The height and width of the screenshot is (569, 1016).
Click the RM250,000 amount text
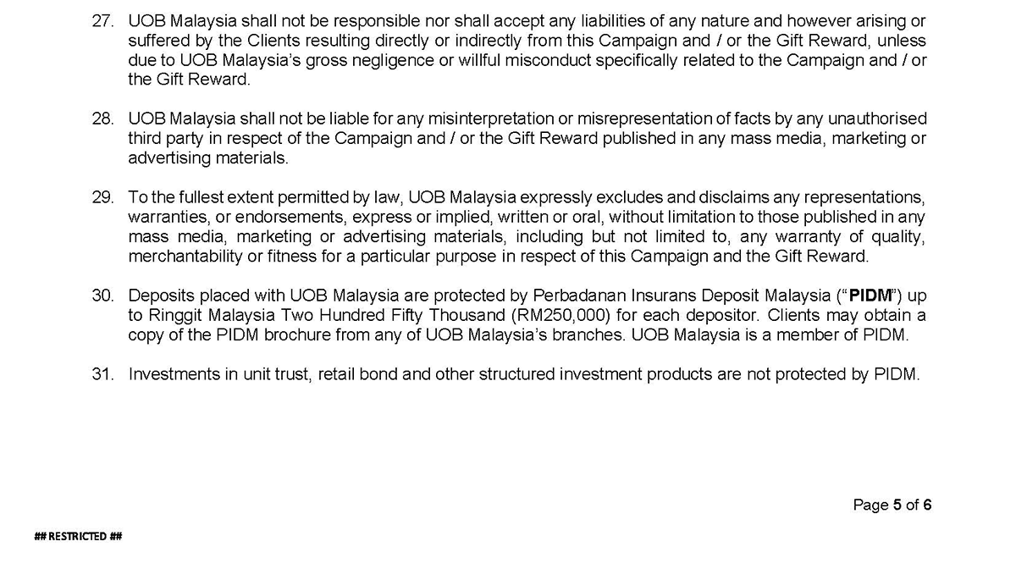(x=643, y=315)
